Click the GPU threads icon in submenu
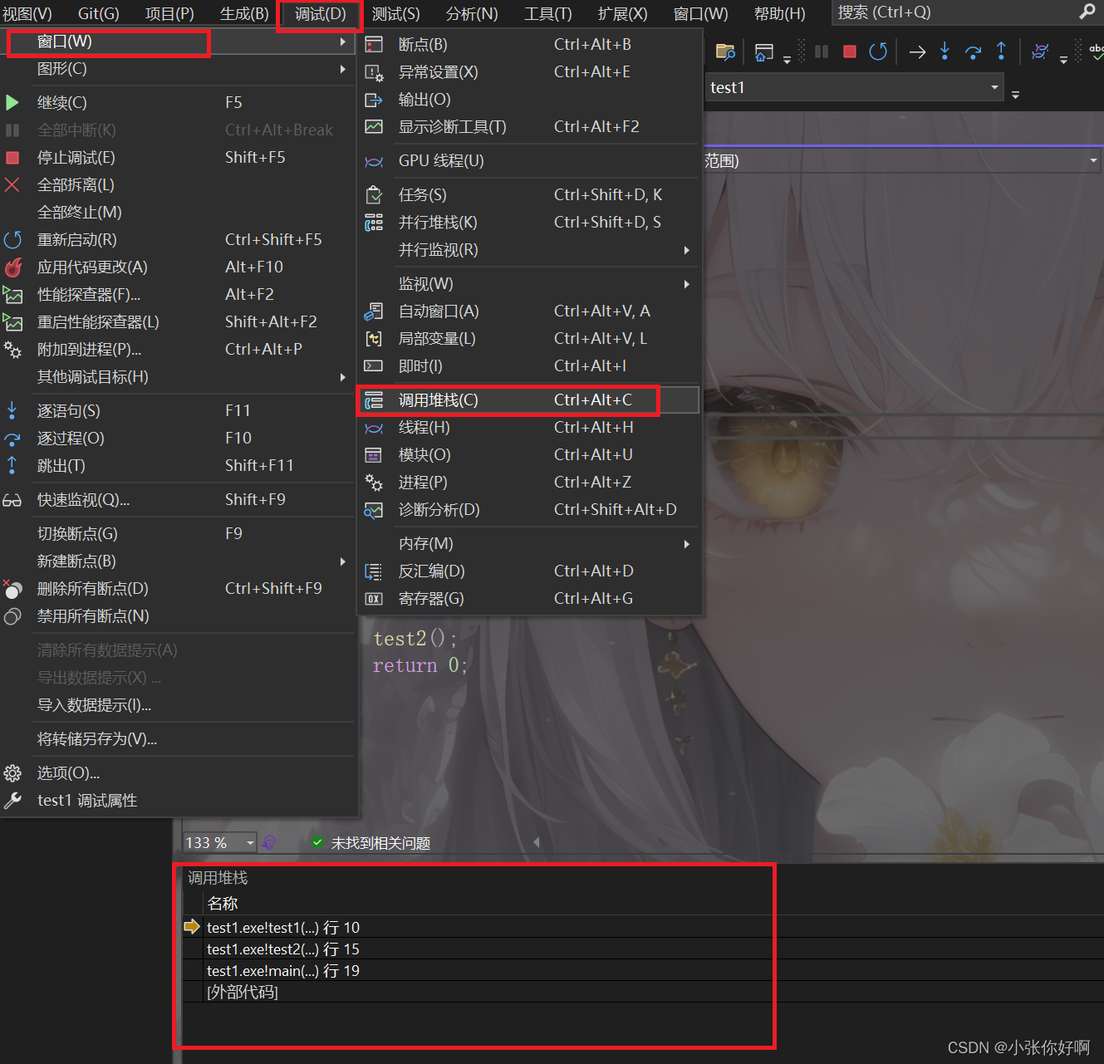The height and width of the screenshot is (1064, 1104). click(x=374, y=161)
